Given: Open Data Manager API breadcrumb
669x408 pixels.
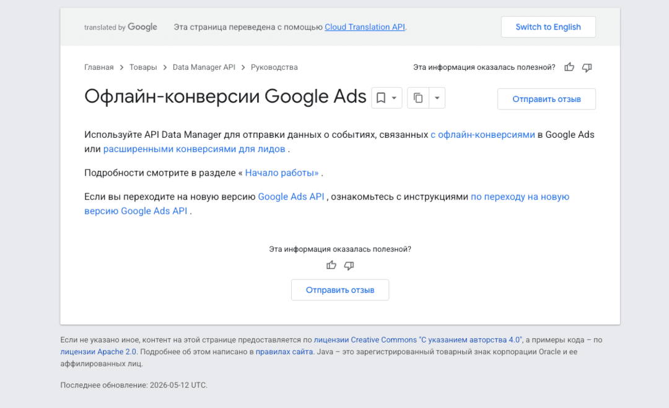Looking at the screenshot, I should 204,67.
